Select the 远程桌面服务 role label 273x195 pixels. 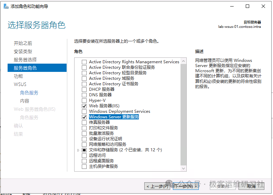[x=101, y=161]
